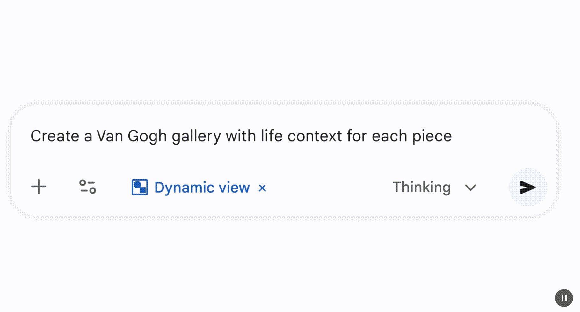The width and height of the screenshot is (580, 312).
Task: Place the cursor on the word "gallery"
Action: pyautogui.click(x=196, y=136)
